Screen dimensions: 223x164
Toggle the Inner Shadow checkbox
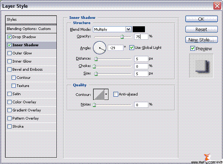[9, 45]
